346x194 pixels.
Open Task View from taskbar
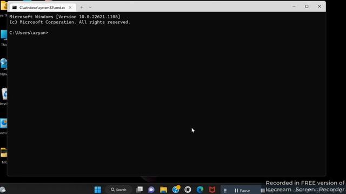pos(139,189)
